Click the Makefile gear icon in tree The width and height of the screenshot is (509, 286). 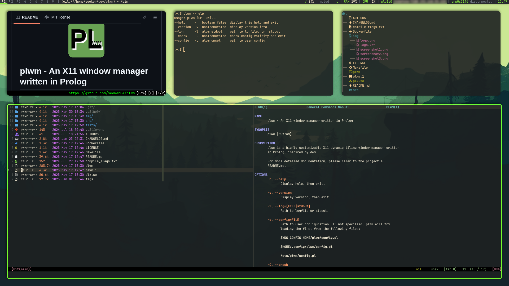pyautogui.click(x=350, y=68)
